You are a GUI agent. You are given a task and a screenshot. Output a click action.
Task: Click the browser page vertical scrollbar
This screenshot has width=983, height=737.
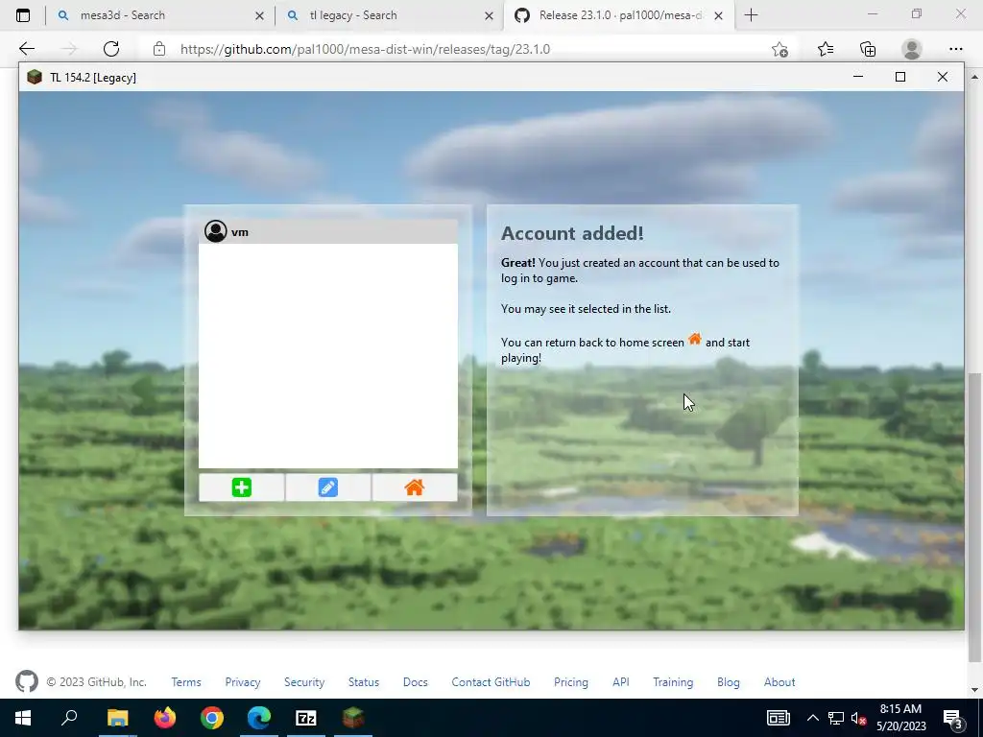click(x=973, y=517)
